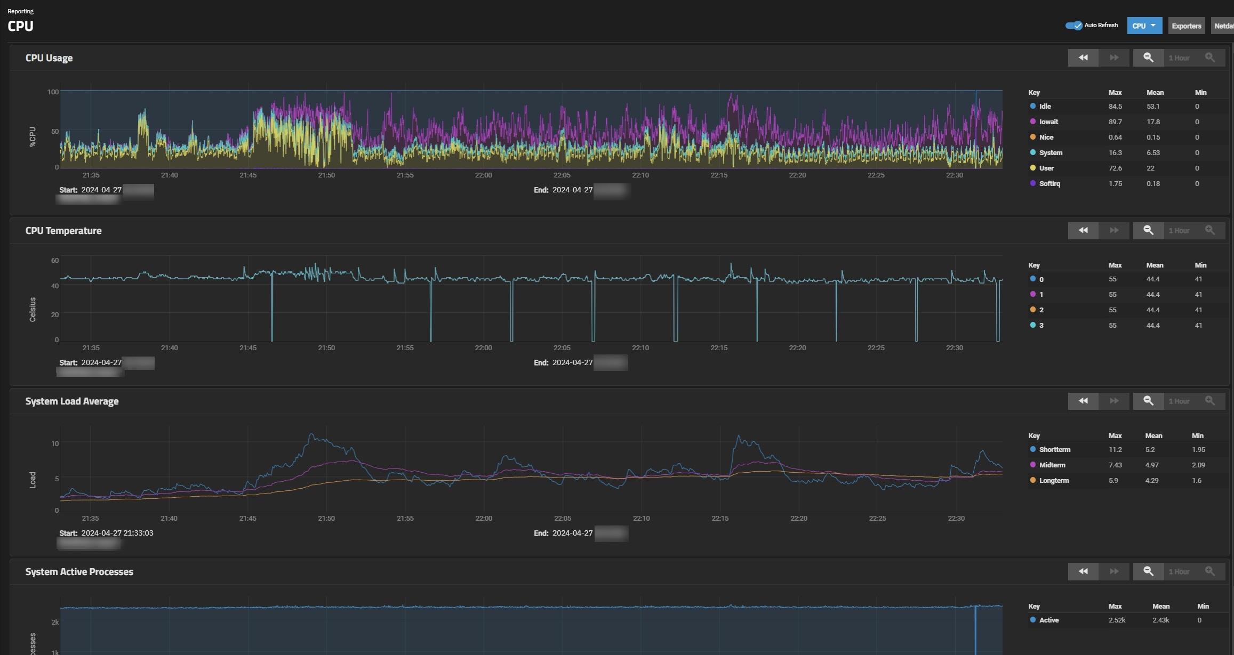
Task: Open the CPU report dropdown
Action: (1144, 26)
